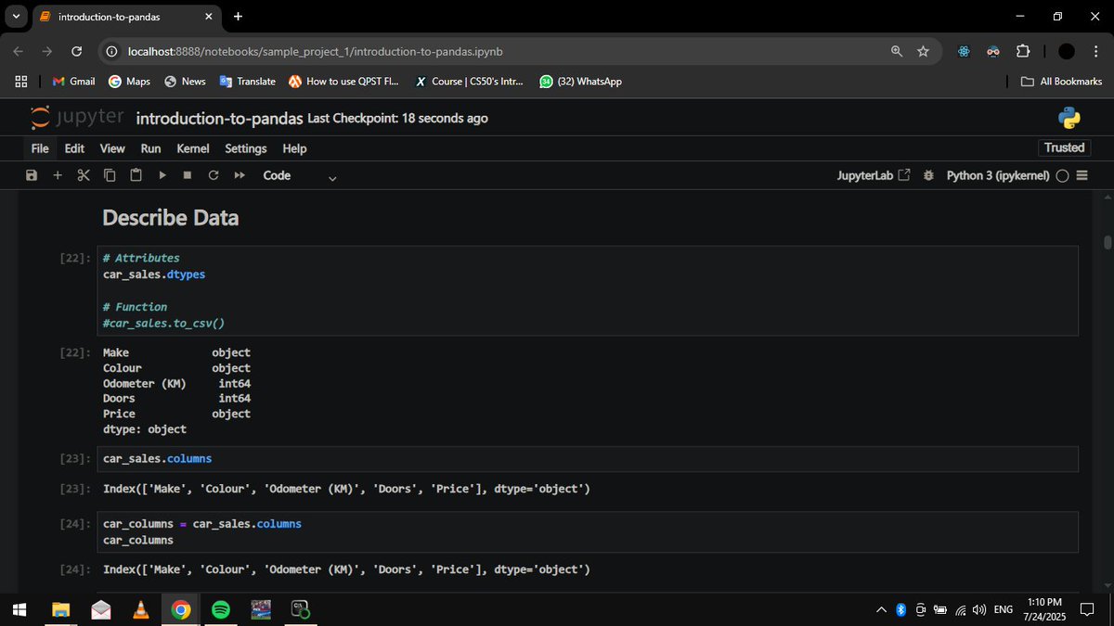Image resolution: width=1114 pixels, height=626 pixels.
Task: Open the Kernel menu
Action: [193, 148]
